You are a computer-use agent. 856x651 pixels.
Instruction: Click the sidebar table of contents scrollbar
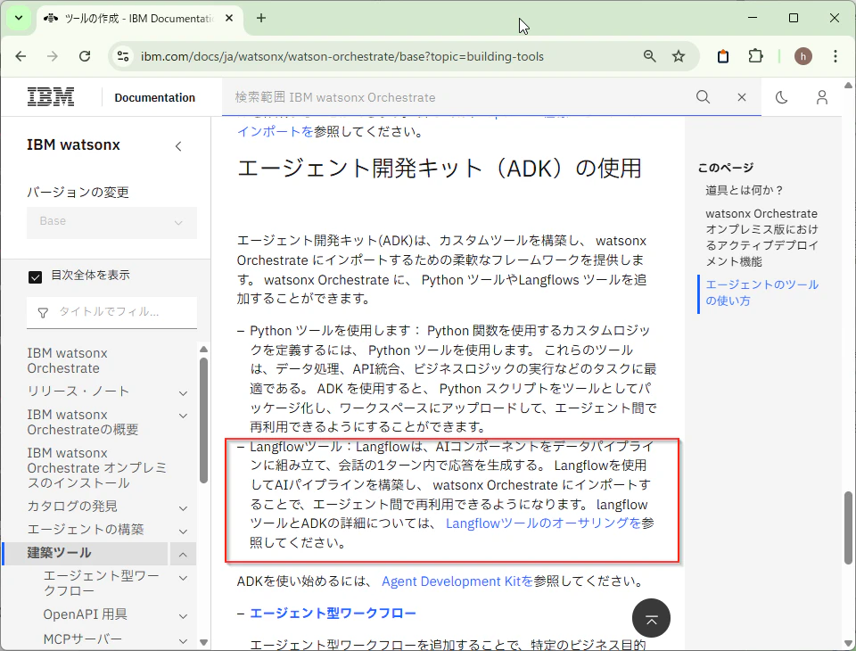[203, 421]
